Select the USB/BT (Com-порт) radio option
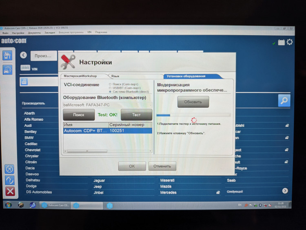 pyautogui.click(x=110, y=88)
